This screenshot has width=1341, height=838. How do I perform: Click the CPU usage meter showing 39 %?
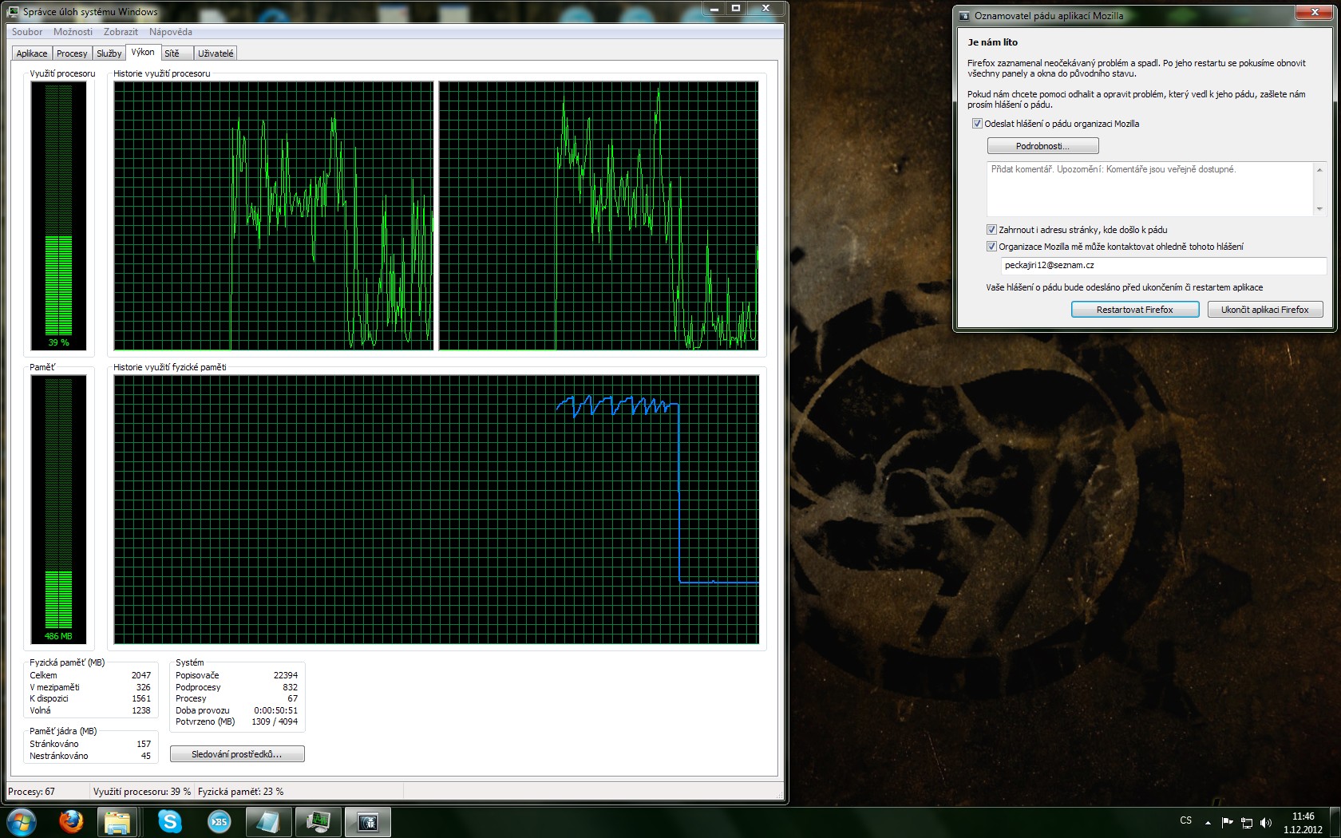pos(59,215)
